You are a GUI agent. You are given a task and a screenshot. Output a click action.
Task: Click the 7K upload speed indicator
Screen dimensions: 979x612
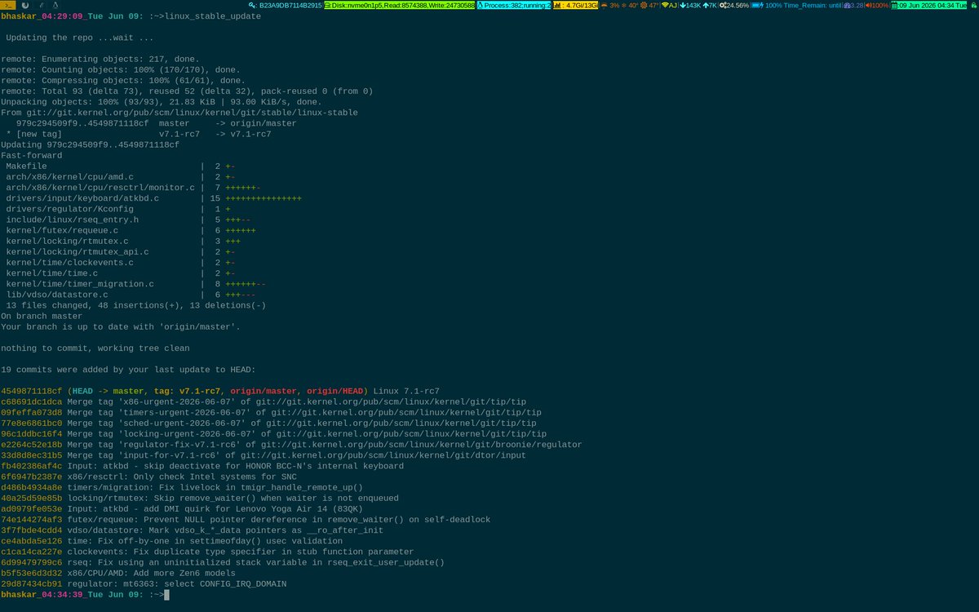[x=710, y=5]
